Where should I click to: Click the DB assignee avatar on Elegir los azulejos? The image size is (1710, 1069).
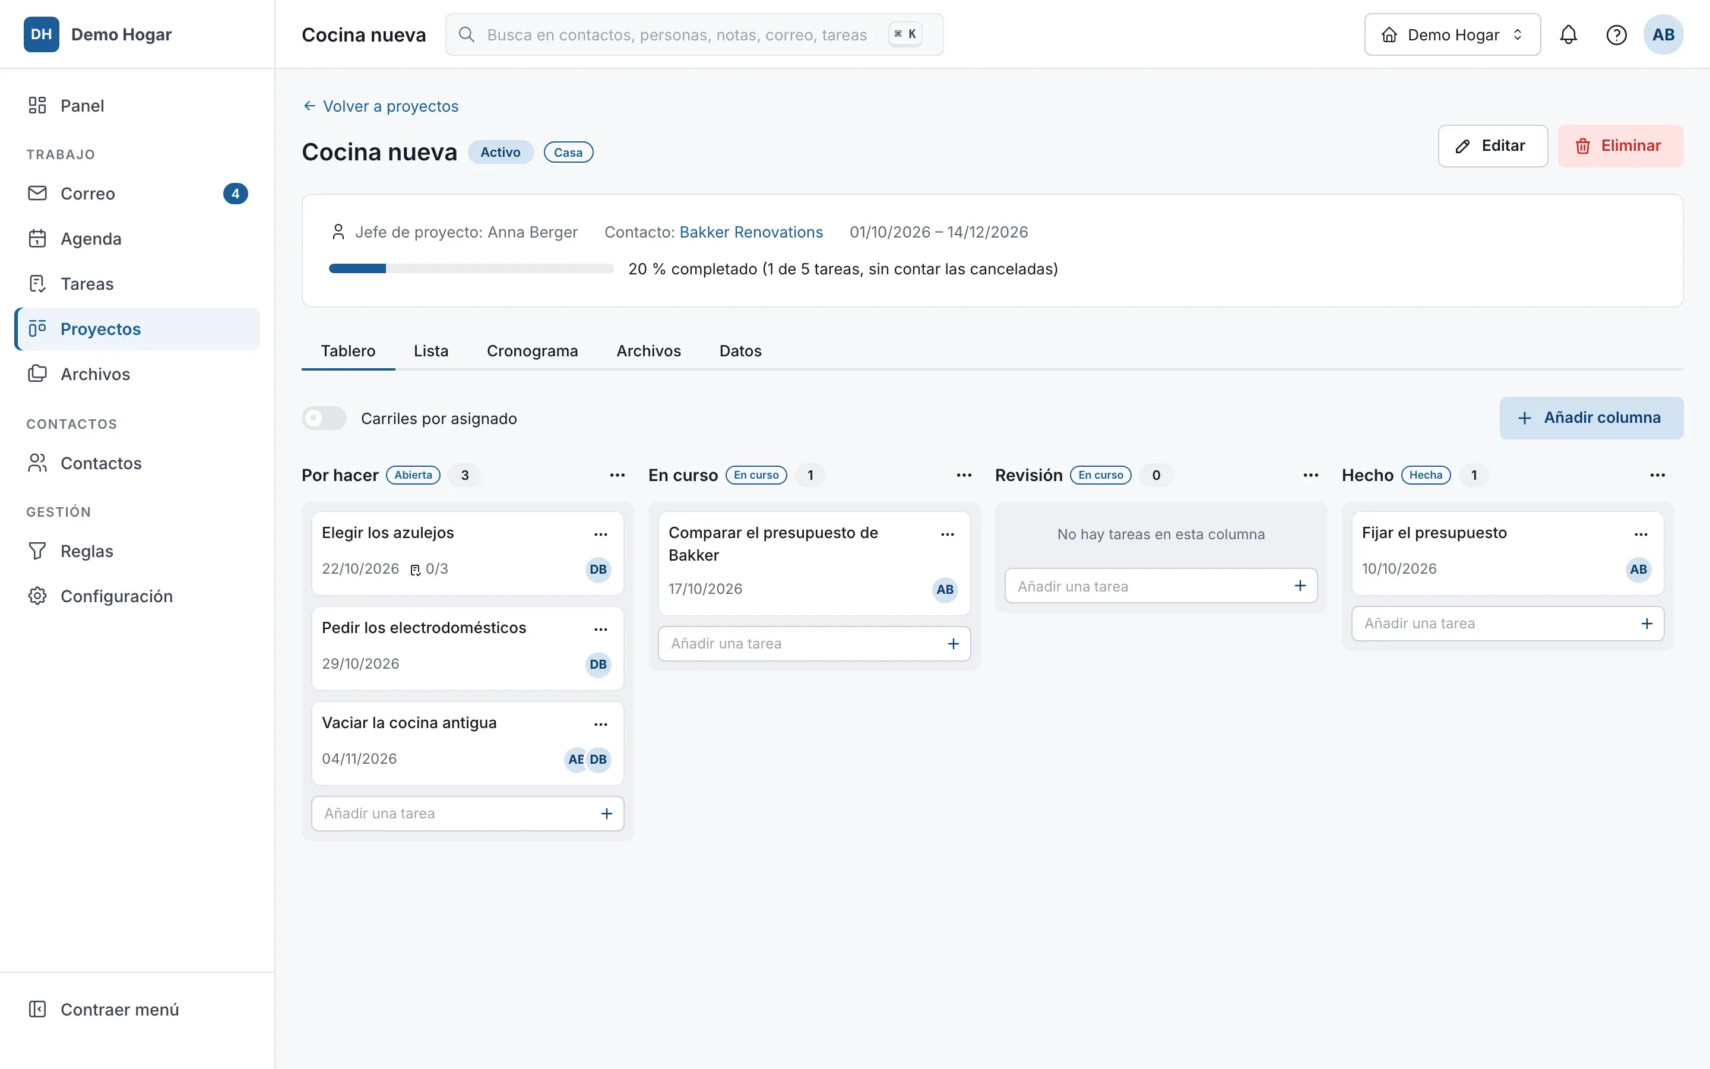(x=598, y=569)
